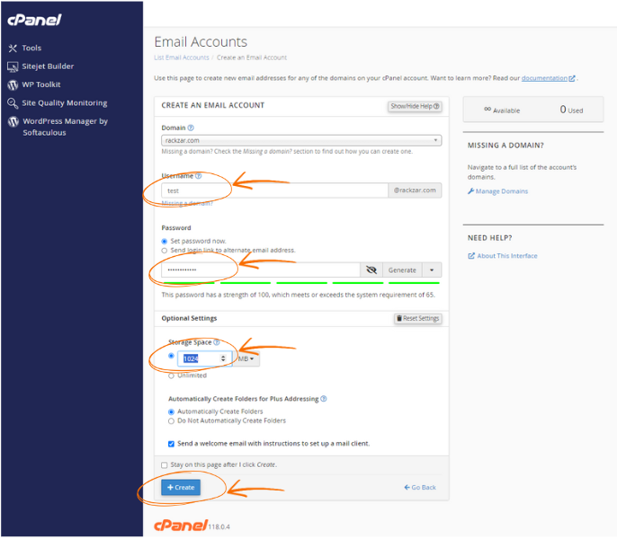Click Reset Settings button

pos(418,318)
